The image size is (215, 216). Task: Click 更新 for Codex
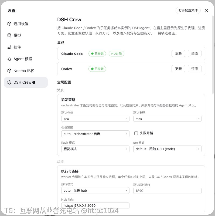click(178, 69)
